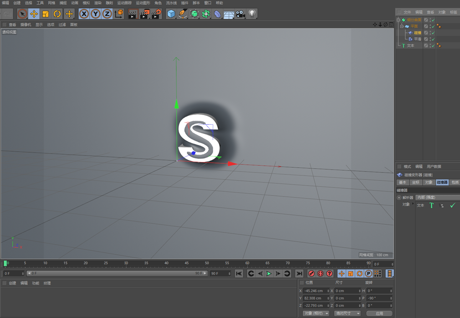
Task: Open the Array/Cloner green flower icon
Action: click(206, 14)
